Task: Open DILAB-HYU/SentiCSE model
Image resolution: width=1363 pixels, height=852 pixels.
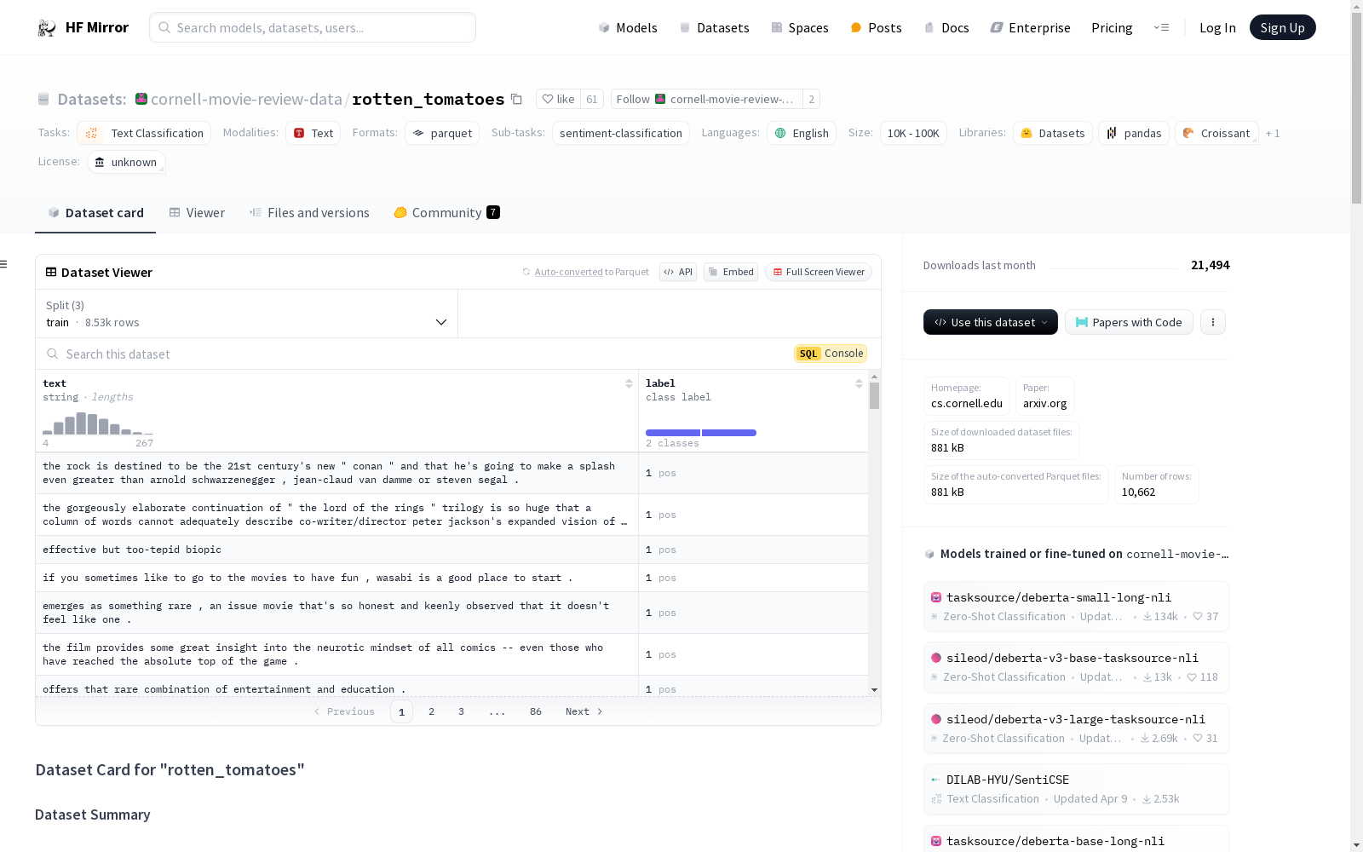Action: coord(1076,789)
